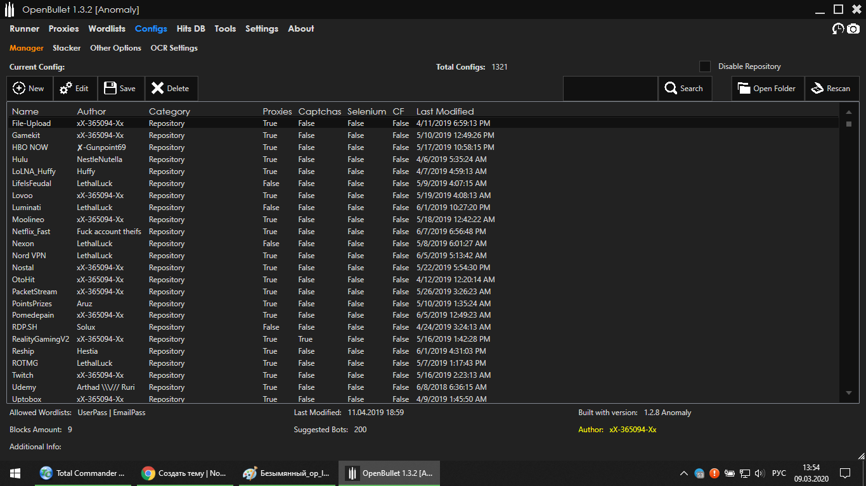
Task: Switch to the Paint taskbar window
Action: 288,473
